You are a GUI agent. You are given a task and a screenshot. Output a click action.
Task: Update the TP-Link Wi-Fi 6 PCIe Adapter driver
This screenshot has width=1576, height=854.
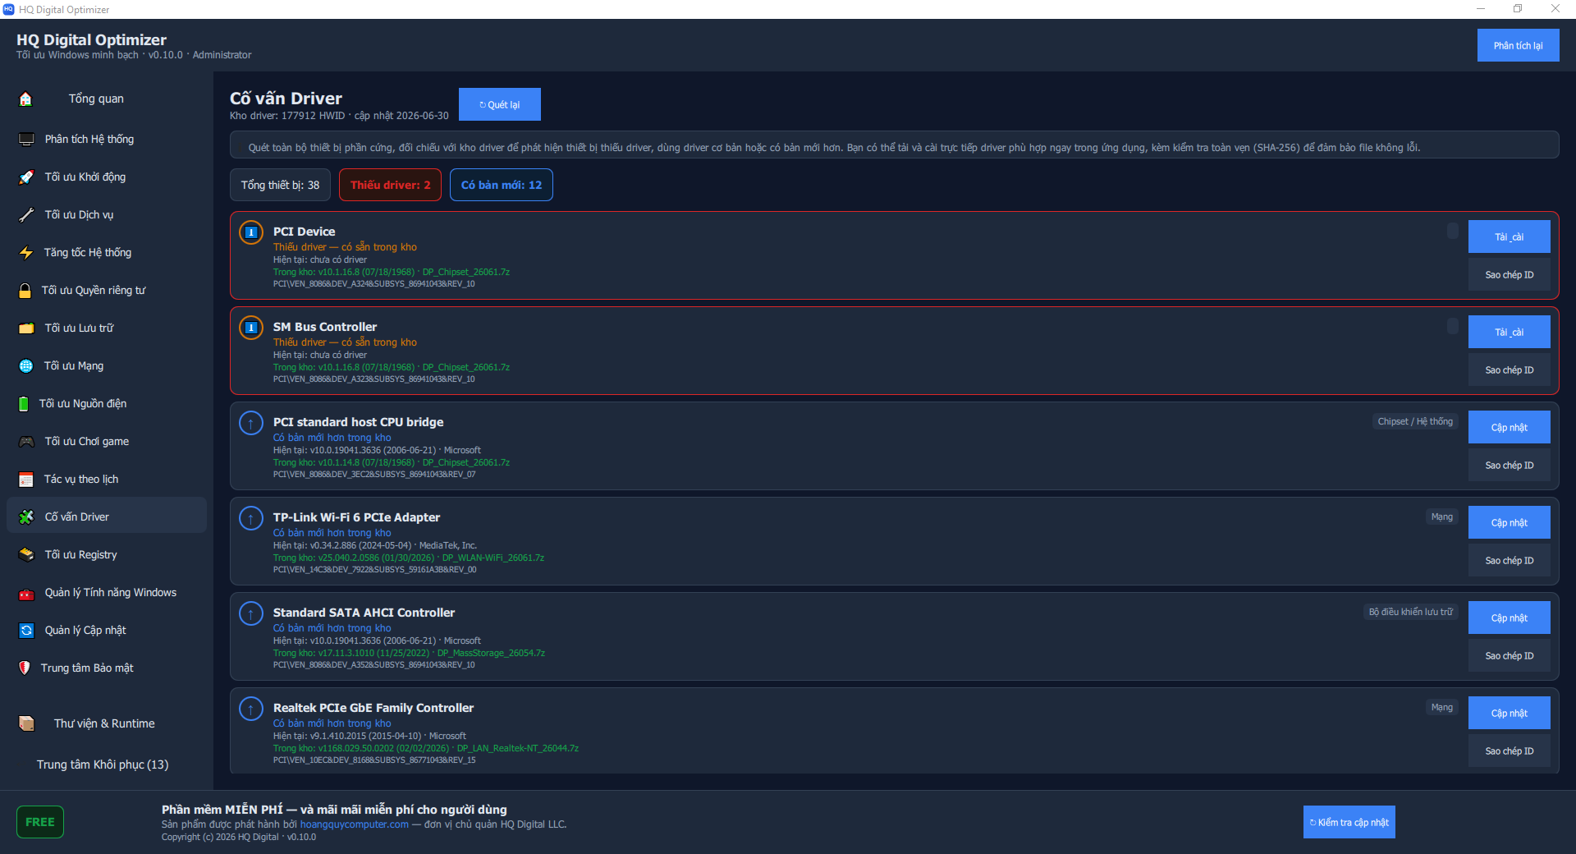pos(1509,522)
